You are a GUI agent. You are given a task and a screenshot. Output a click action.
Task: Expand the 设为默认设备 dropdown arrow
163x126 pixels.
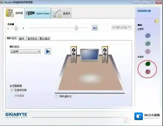(x=130, y=27)
